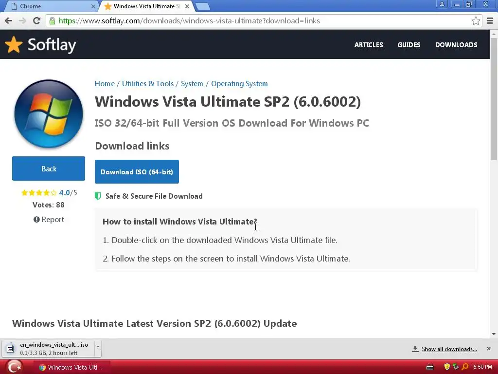Open a new tab
The height and width of the screenshot is (374, 498).
click(202, 6)
